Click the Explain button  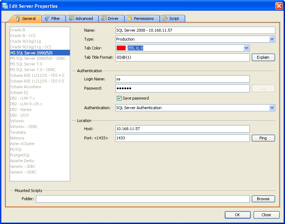click(x=263, y=57)
